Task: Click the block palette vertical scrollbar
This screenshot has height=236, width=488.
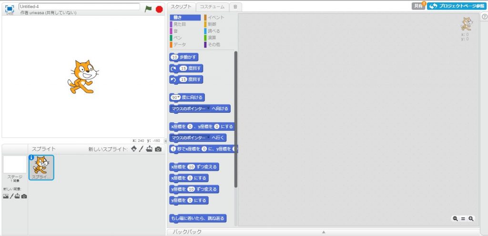Action: pos(235,119)
